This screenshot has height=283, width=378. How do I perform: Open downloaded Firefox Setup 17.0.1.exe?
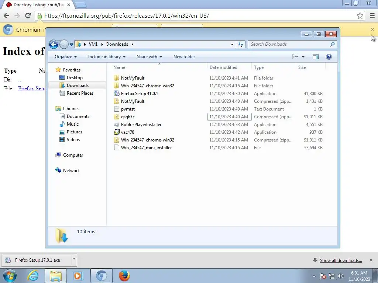pos(37,260)
